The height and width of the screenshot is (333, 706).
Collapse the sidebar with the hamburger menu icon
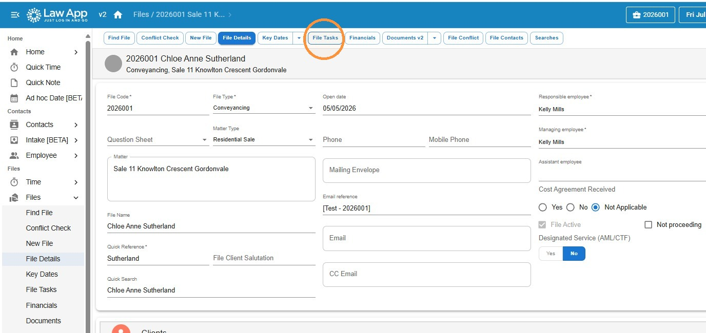pyautogui.click(x=15, y=15)
